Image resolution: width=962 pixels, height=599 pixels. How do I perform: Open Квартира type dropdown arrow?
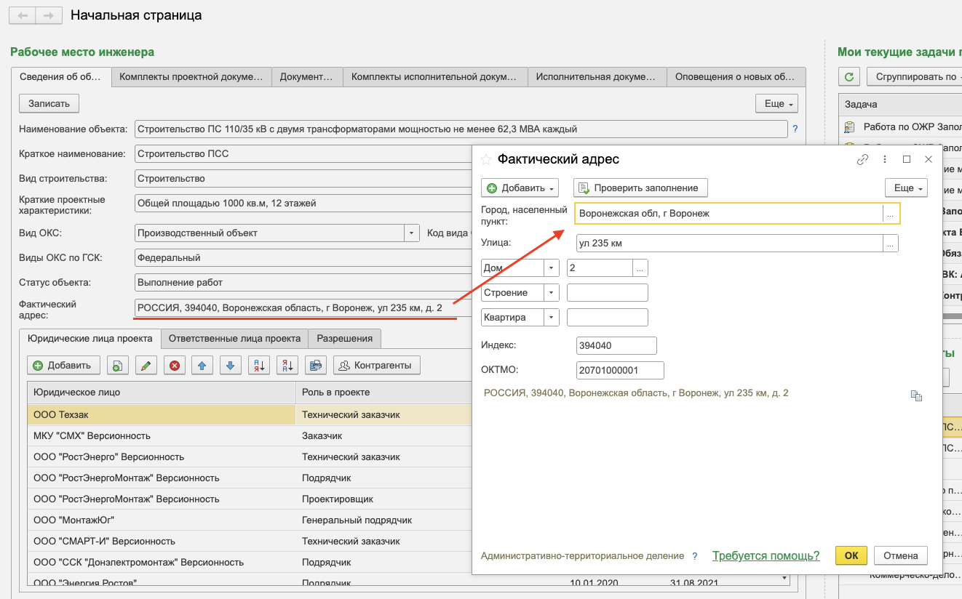[x=552, y=318]
